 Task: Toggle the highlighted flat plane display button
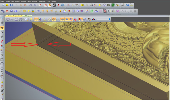click(x=36, y=19)
